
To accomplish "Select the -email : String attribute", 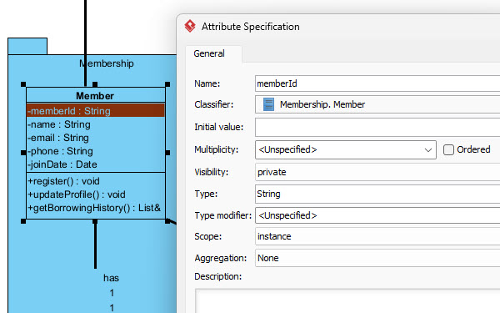I will pyautogui.click(x=58, y=138).
